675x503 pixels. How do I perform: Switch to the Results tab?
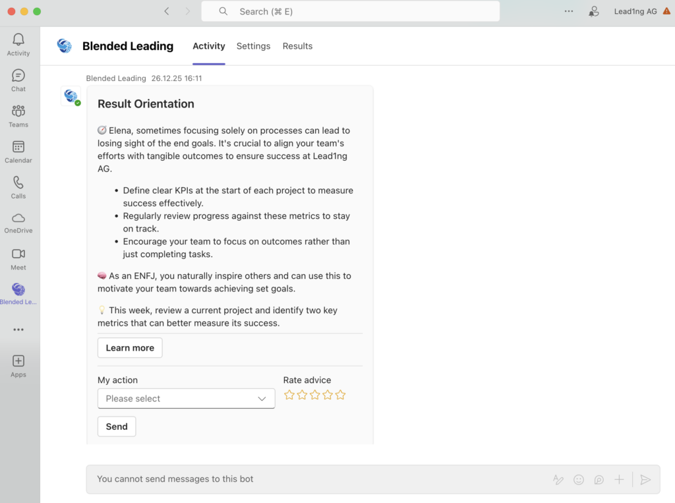click(297, 46)
